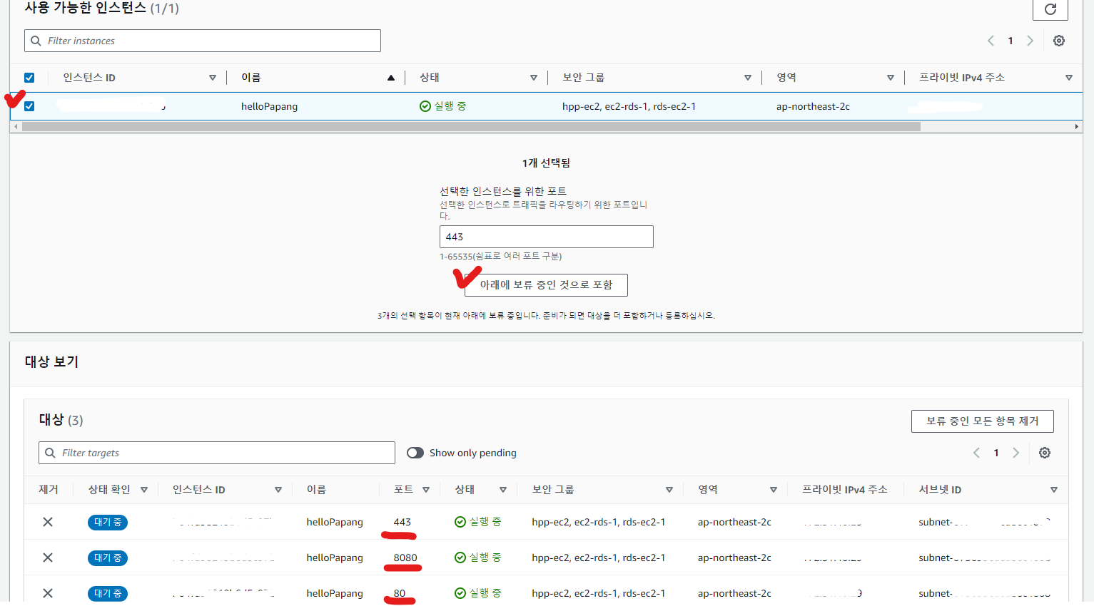Toggle the select-all instances header checkbox
This screenshot has height=606, width=1094.
[x=29, y=78]
